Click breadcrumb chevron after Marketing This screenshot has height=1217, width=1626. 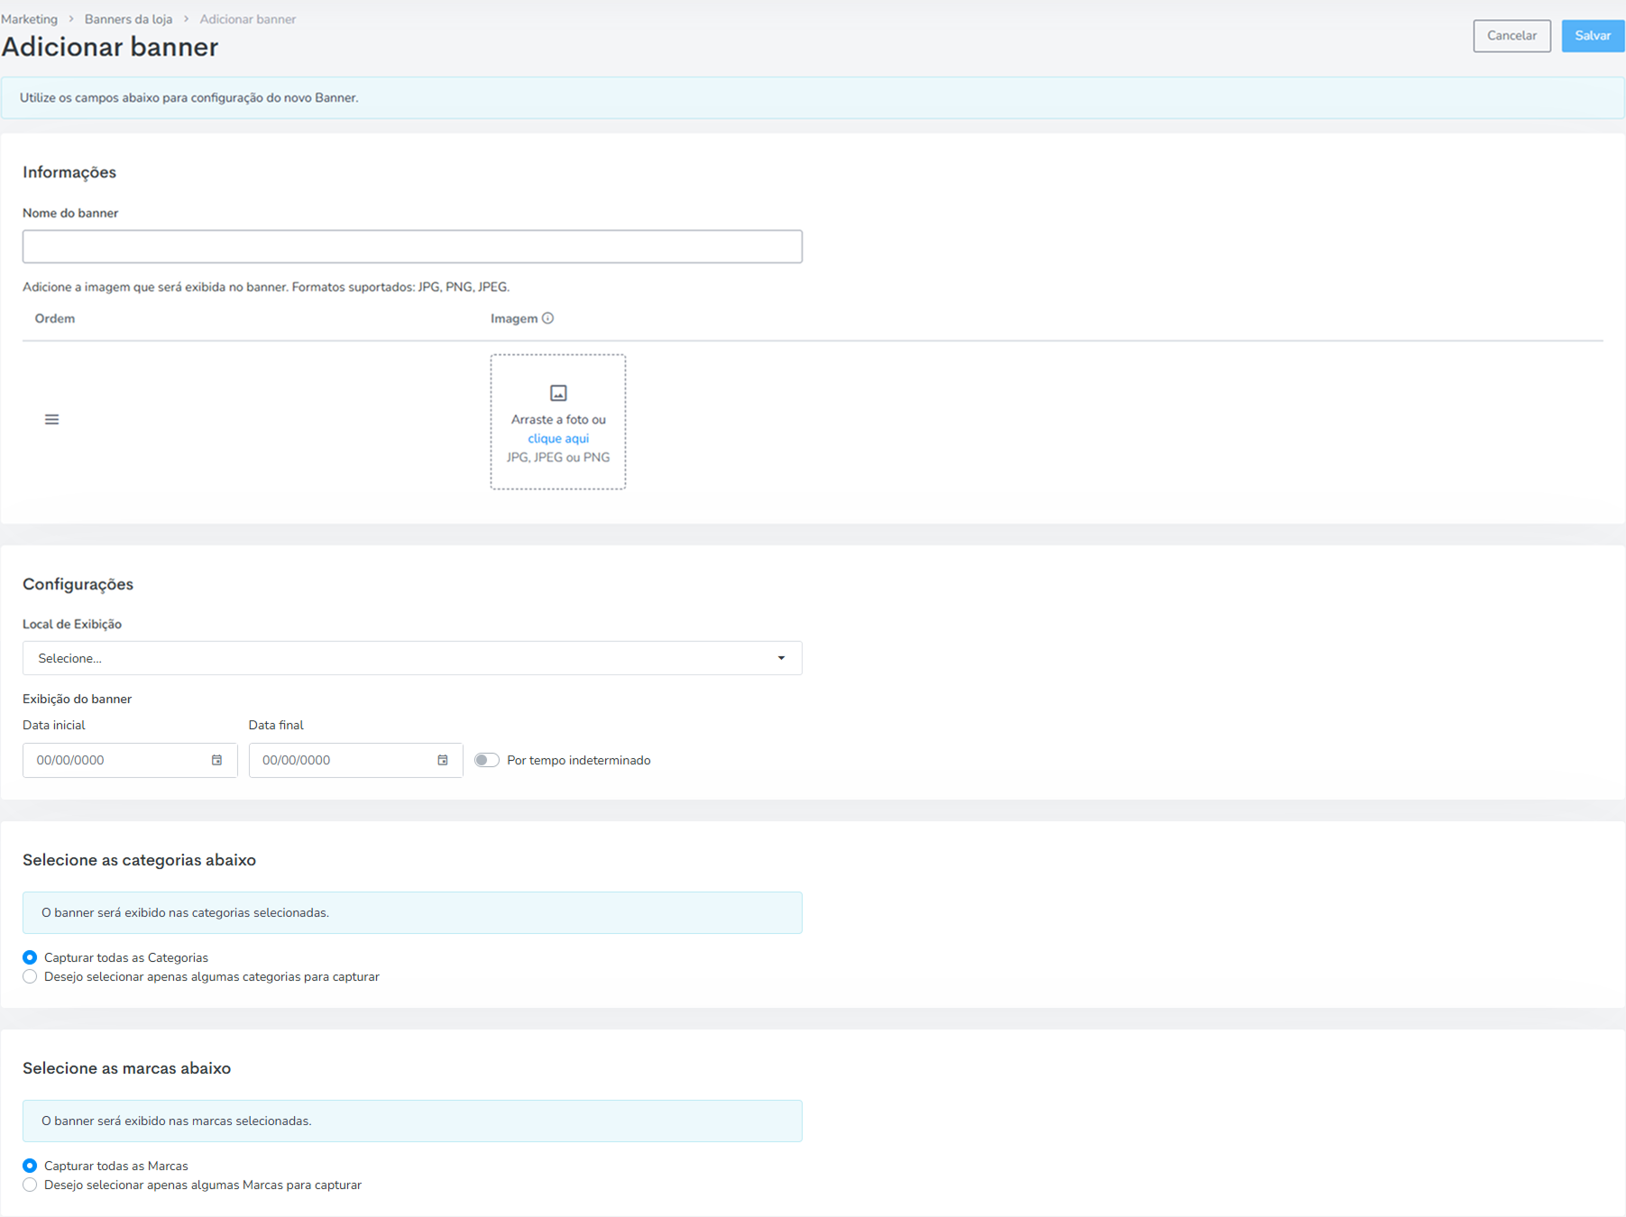pos(71,19)
